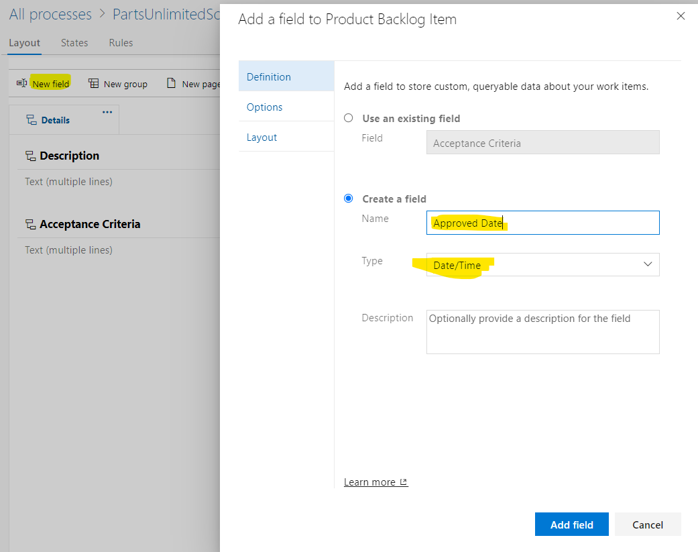Image resolution: width=698 pixels, height=552 pixels.
Task: Open the Definition tab
Action: coord(269,76)
